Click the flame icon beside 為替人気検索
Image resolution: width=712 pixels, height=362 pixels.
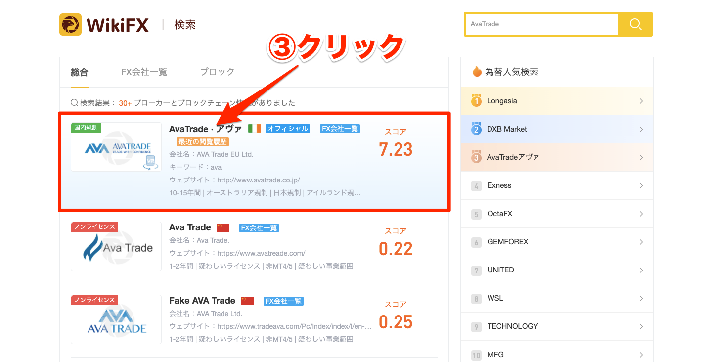(477, 72)
